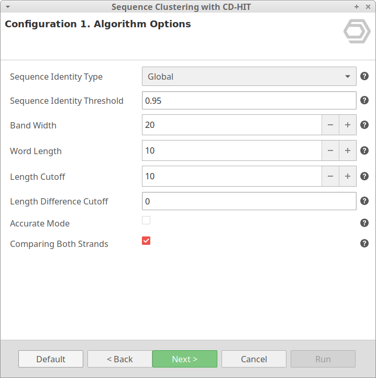Open help for Comparing Both Strands
Screen dimensions: 376x378
pyautogui.click(x=364, y=244)
